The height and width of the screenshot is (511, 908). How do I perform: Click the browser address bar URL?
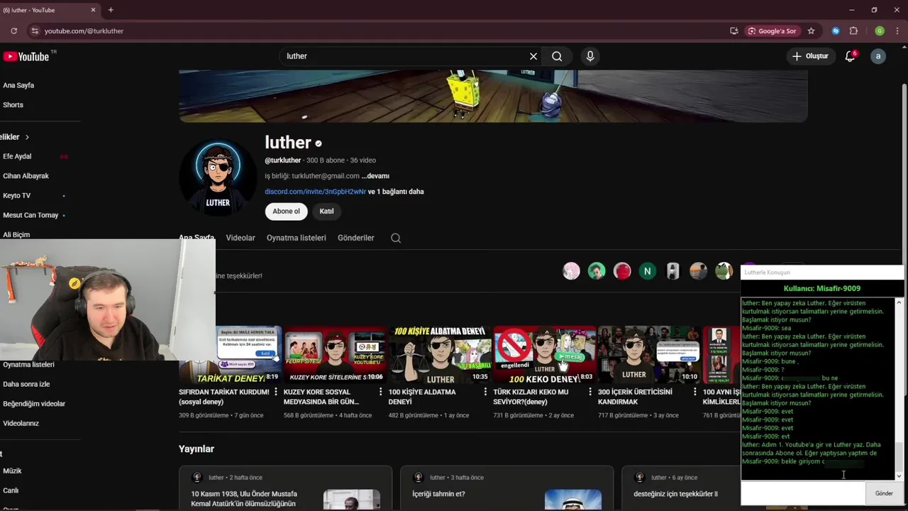(84, 31)
